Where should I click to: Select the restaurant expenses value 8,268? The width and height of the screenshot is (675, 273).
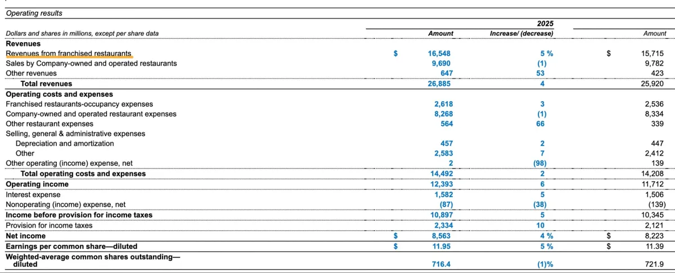coord(444,114)
